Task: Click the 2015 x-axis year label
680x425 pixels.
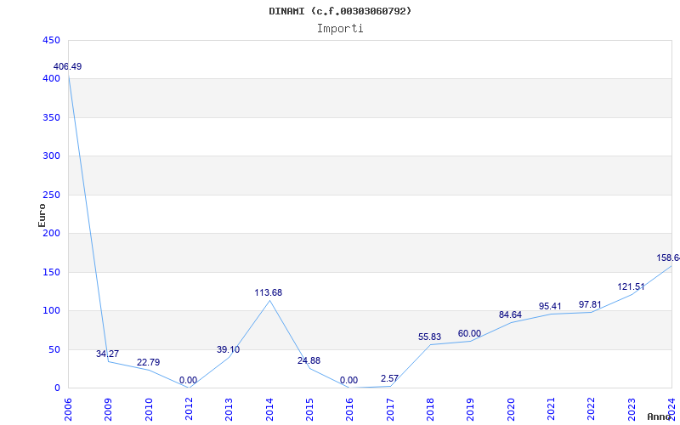Action: click(309, 410)
